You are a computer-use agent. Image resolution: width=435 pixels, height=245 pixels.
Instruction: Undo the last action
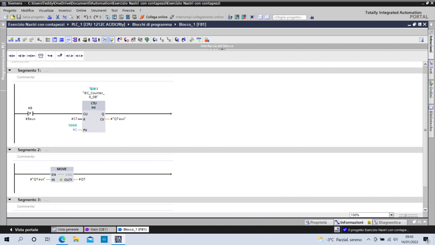click(x=86, y=17)
